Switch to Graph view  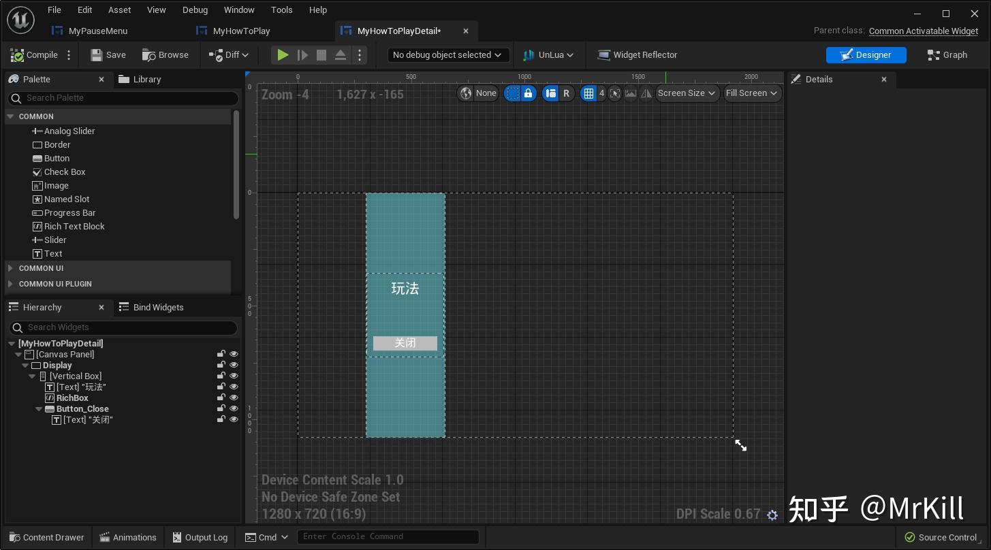tap(947, 54)
